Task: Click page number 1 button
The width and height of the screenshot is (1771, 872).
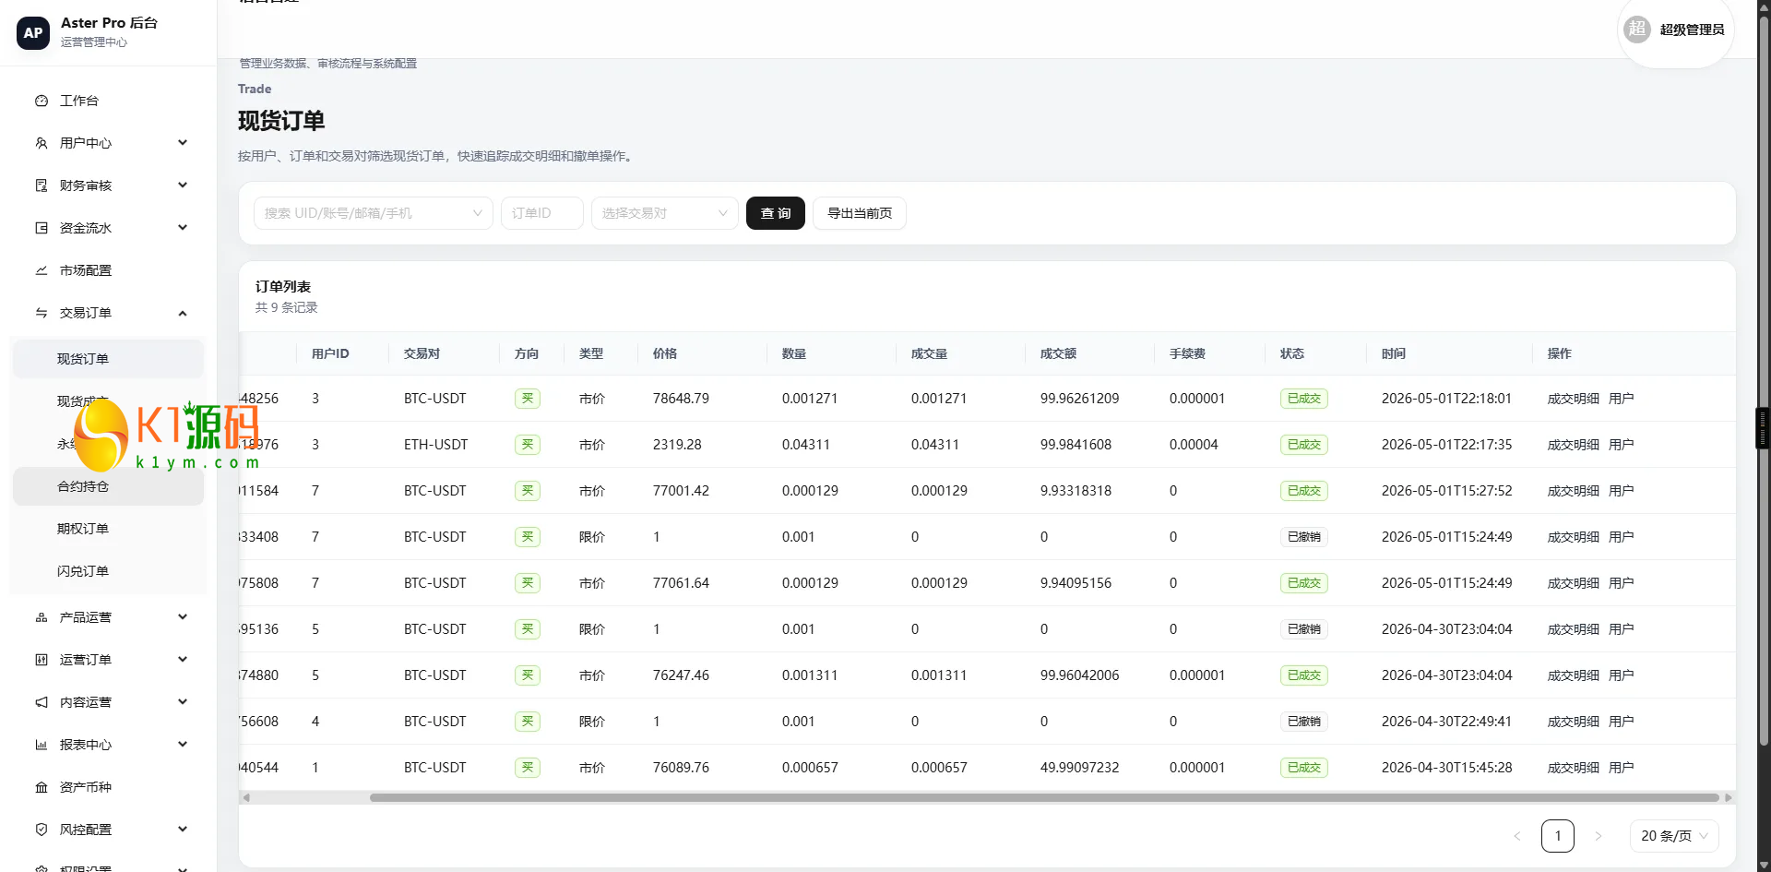Action: [x=1558, y=836]
